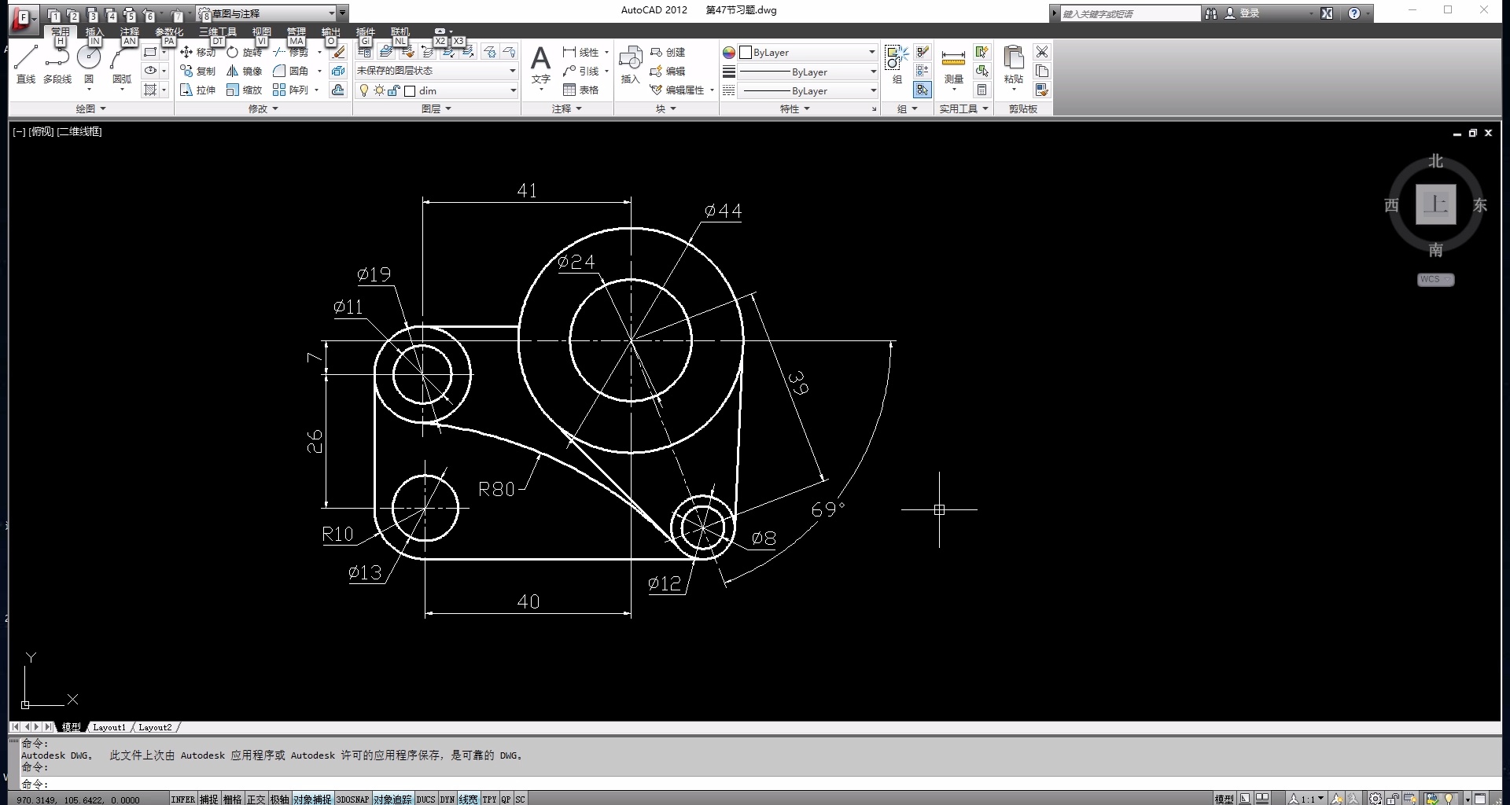Select the Circle (圆) drawing tool
Viewport: 1510px width, 805px height.
click(89, 64)
